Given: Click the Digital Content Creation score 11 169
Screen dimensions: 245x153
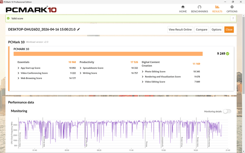Looking at the screenshot, I should point(196,64).
